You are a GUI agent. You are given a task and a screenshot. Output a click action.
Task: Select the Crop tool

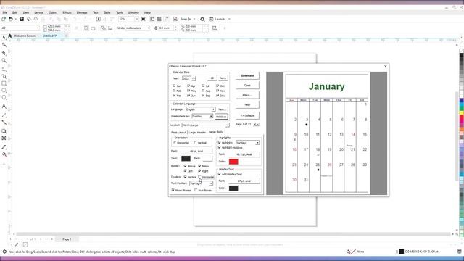pyautogui.click(x=4, y=53)
